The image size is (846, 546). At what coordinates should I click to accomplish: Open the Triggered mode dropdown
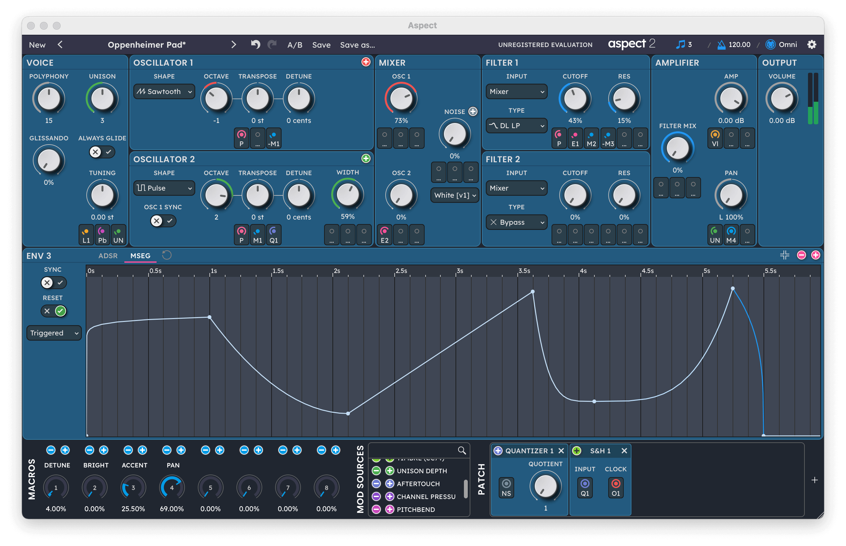[x=54, y=333]
